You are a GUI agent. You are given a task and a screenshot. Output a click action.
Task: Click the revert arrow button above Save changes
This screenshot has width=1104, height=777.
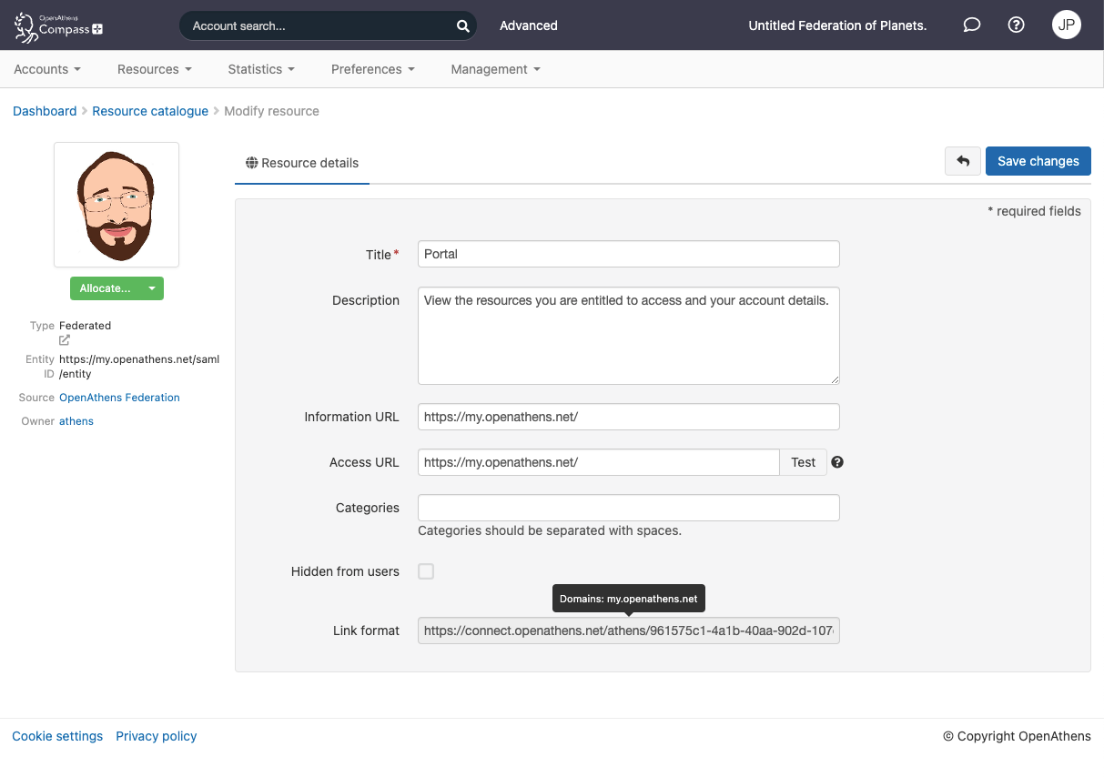(962, 161)
